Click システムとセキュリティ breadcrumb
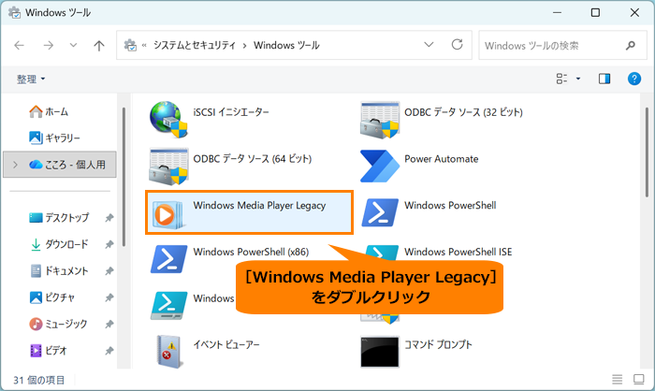655x391 pixels. pyautogui.click(x=195, y=45)
